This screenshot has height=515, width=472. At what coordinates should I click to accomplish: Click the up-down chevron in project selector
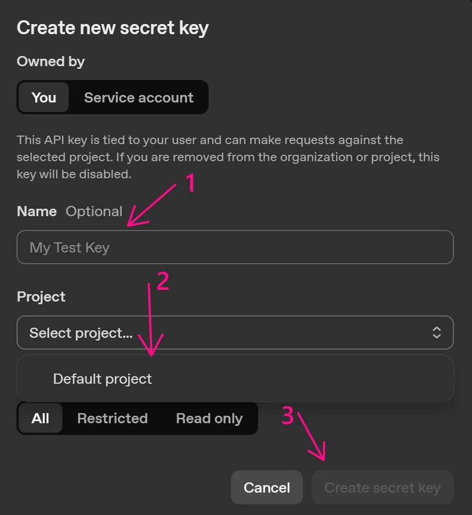(436, 333)
